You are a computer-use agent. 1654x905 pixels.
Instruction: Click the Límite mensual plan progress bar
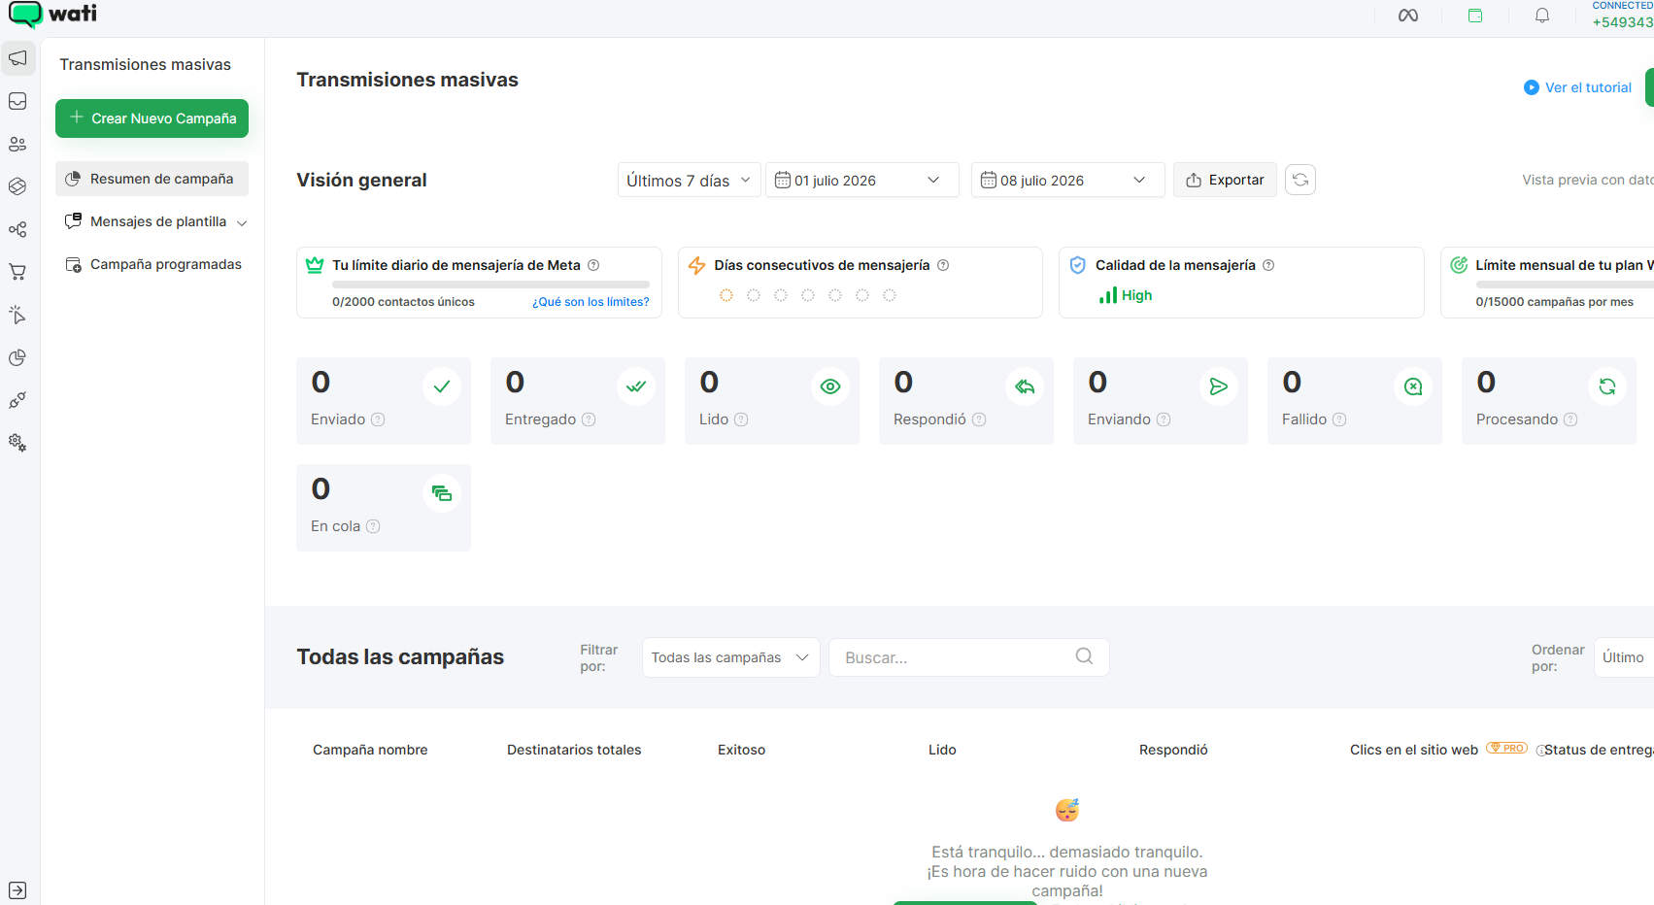[x=1565, y=285]
